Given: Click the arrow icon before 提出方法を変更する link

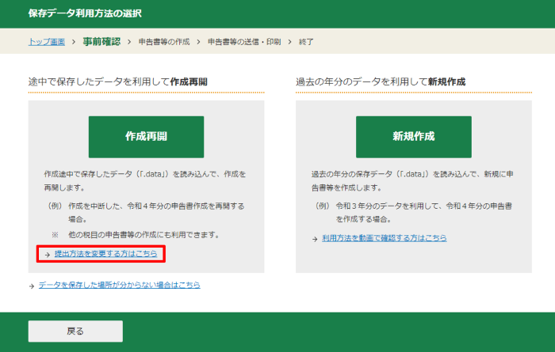Looking at the screenshot, I should 46,254.
